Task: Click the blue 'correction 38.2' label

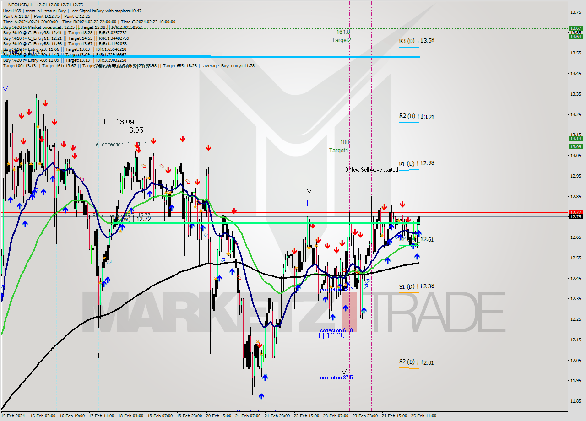Action: point(336,290)
